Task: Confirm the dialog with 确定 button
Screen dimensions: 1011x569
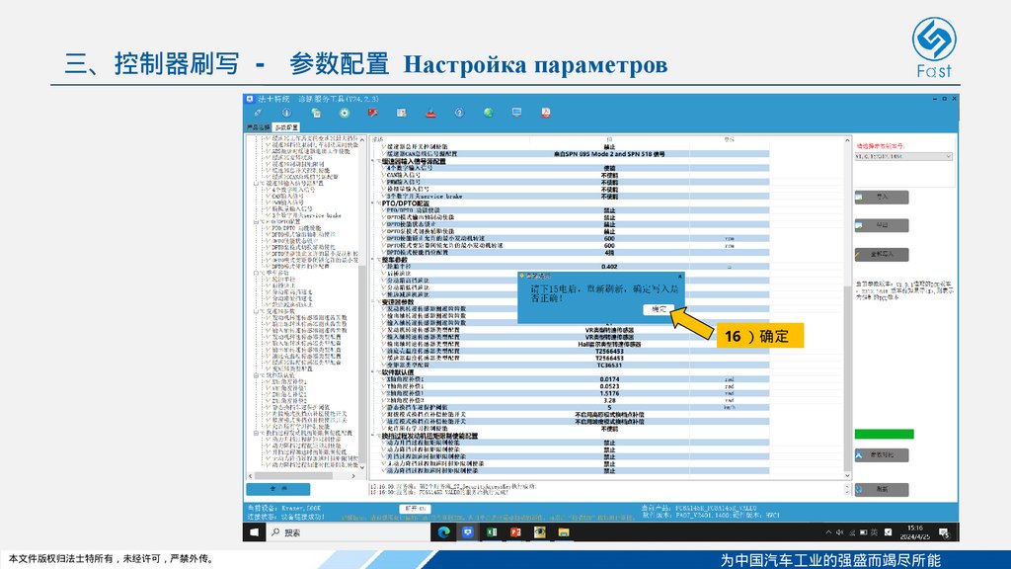Action: 659,309
